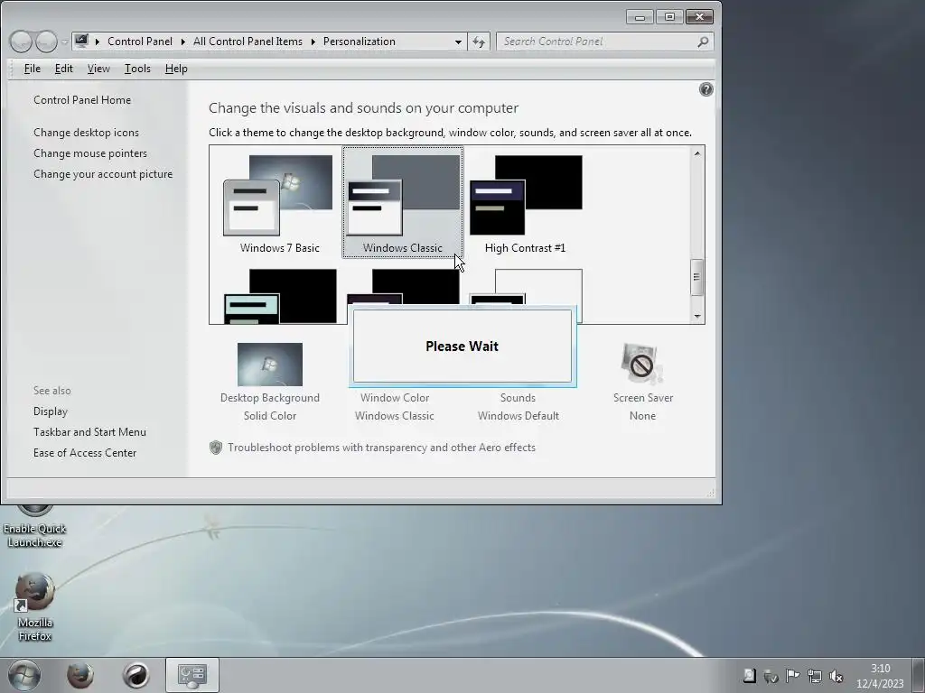
Task: Expand the Control Panel breadcrumb arrow
Action: coord(182,42)
